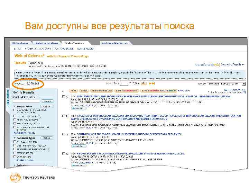Screen dimensions: 249x187
Task: Jump to the last results page arrow
Action: (x=153, y=83)
